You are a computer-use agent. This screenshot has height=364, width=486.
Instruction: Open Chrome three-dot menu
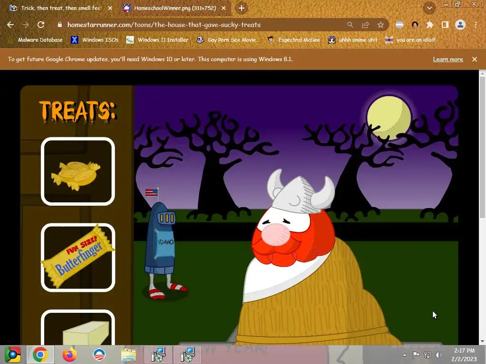coord(476,25)
